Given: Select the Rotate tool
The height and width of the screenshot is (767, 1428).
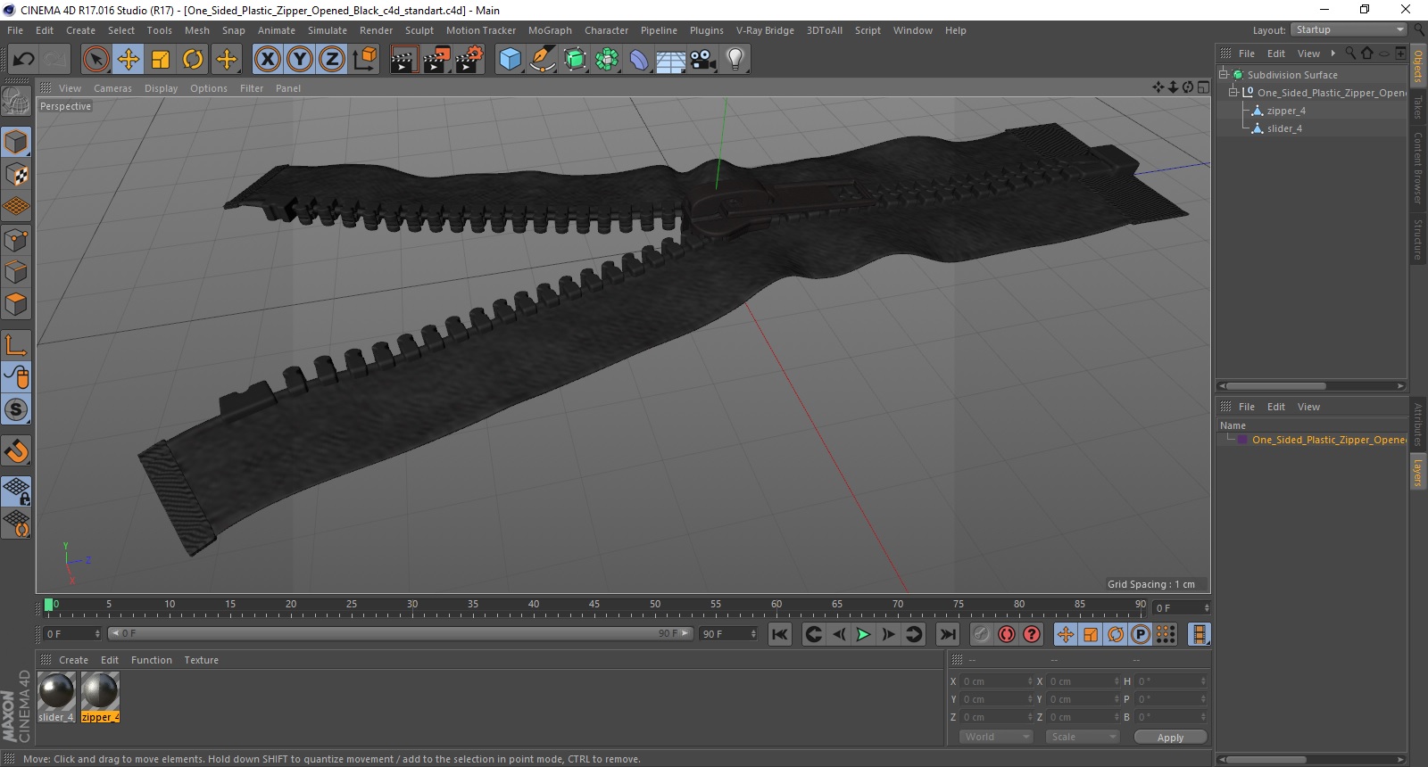Looking at the screenshot, I should tap(193, 60).
